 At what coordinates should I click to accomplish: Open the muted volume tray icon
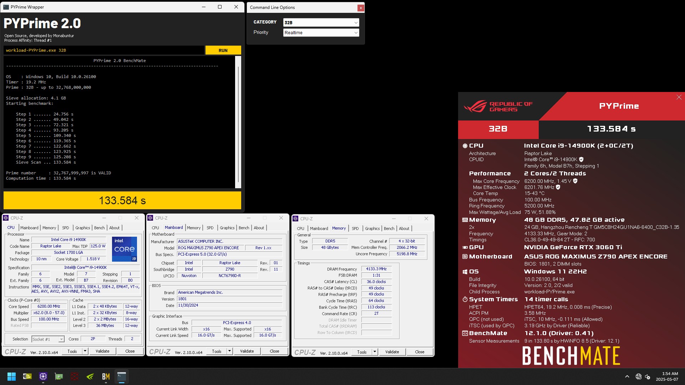click(648, 376)
